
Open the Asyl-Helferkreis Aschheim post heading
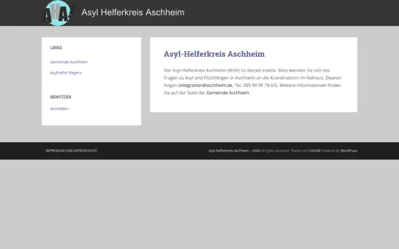(214, 54)
